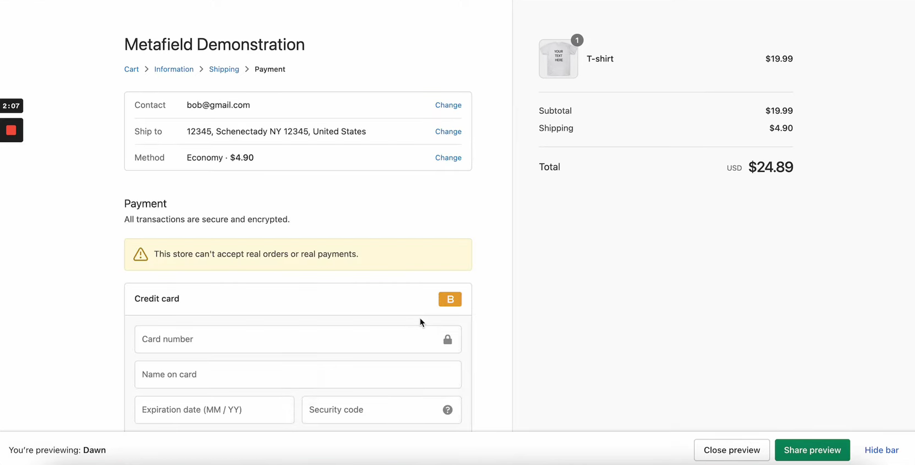Image resolution: width=915 pixels, height=465 pixels.
Task: Click Close preview button
Action: (x=732, y=450)
